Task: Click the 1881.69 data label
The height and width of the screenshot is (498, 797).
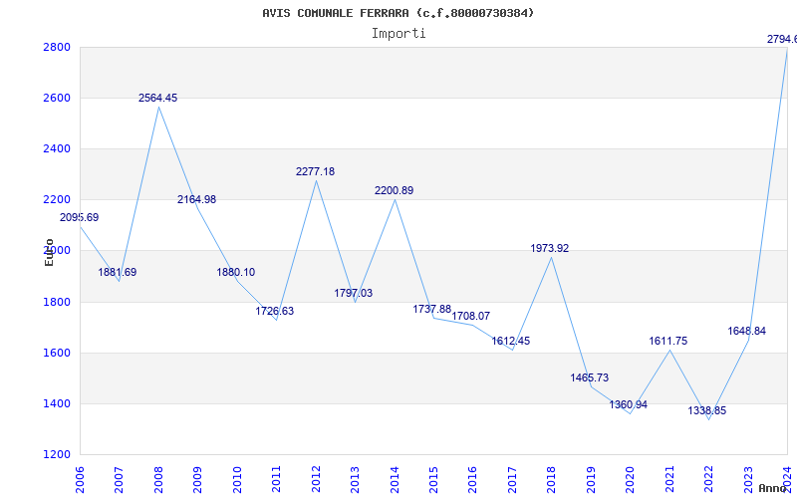Action: pyautogui.click(x=118, y=272)
